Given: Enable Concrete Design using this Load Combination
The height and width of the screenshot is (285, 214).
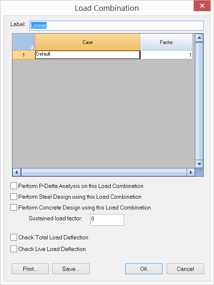Looking at the screenshot, I should (x=14, y=207).
